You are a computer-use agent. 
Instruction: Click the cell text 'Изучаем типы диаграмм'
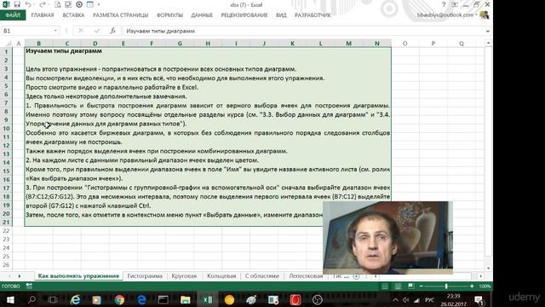click(x=64, y=51)
